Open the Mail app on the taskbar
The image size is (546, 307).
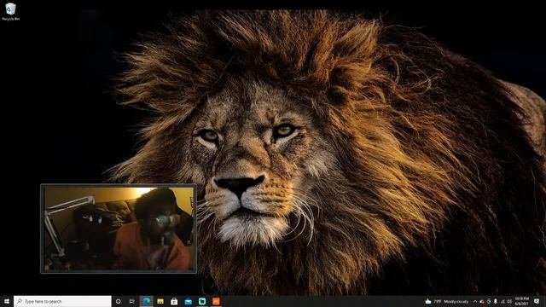tap(188, 301)
